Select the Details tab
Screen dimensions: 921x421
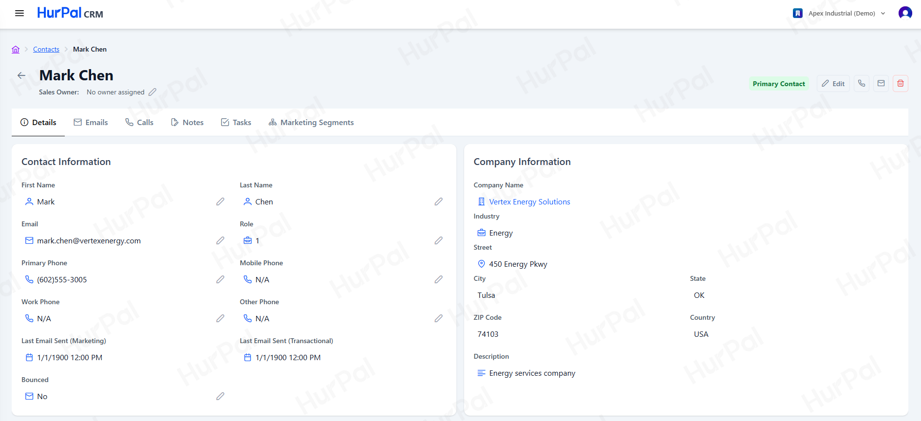point(38,123)
